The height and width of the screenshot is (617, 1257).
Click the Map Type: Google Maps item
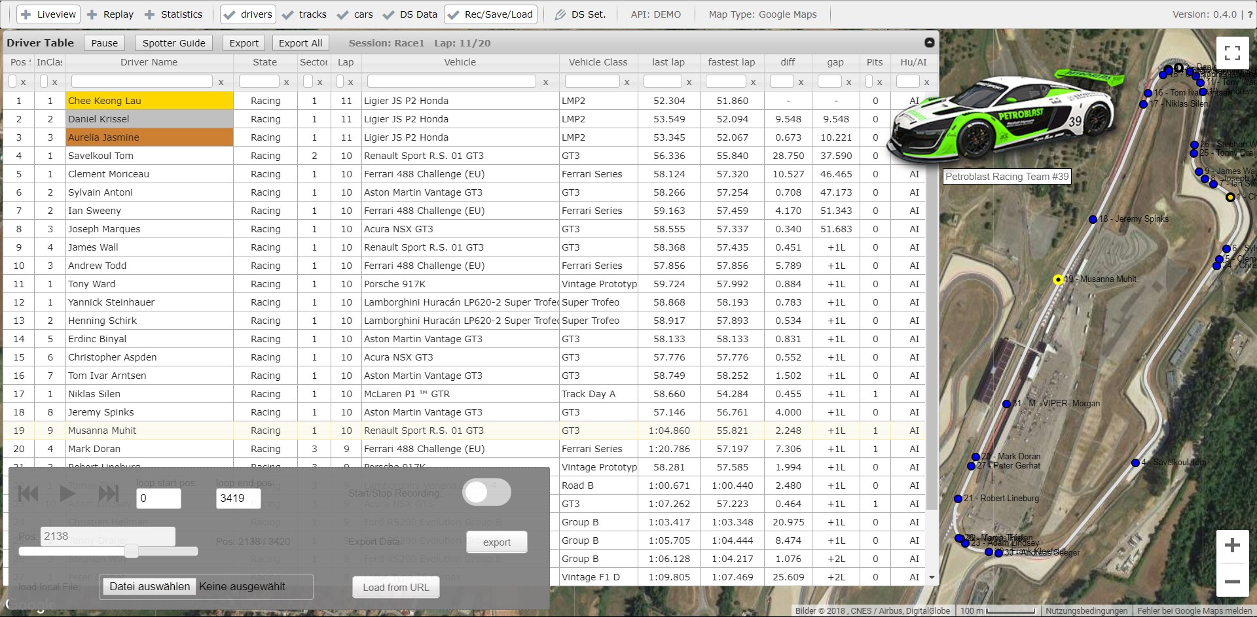tap(763, 14)
